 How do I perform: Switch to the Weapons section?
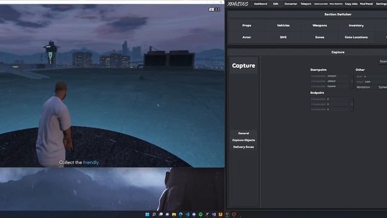click(320, 25)
